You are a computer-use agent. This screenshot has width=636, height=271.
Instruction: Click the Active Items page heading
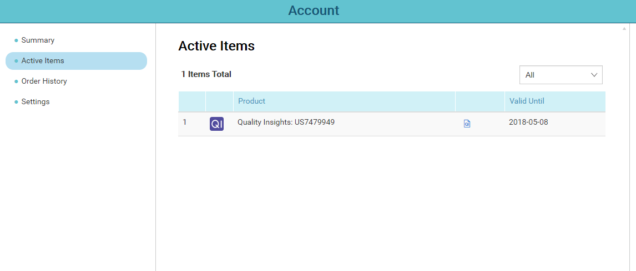tap(216, 46)
